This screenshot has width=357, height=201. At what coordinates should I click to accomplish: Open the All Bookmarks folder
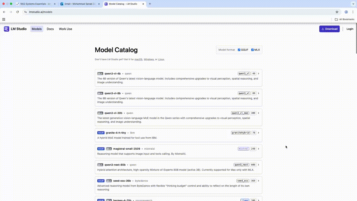(x=344, y=19)
